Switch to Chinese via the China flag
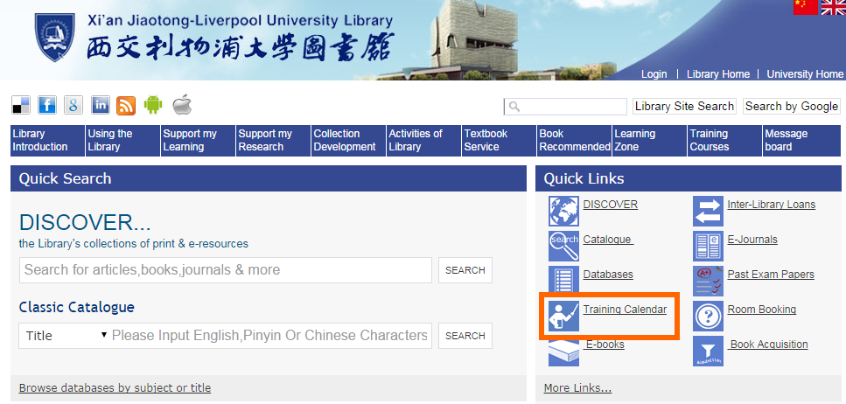Screen dimensions: 846x404 (x=805, y=7)
